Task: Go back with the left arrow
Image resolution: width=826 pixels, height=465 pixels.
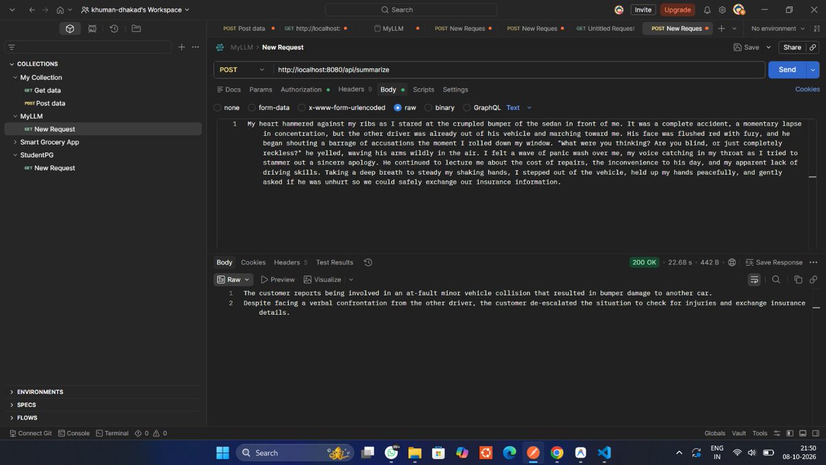Action: (32, 10)
